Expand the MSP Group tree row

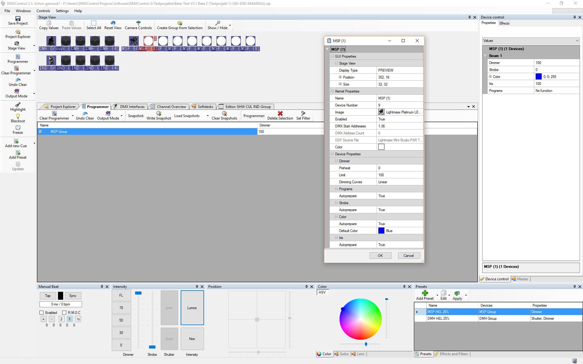click(x=40, y=132)
